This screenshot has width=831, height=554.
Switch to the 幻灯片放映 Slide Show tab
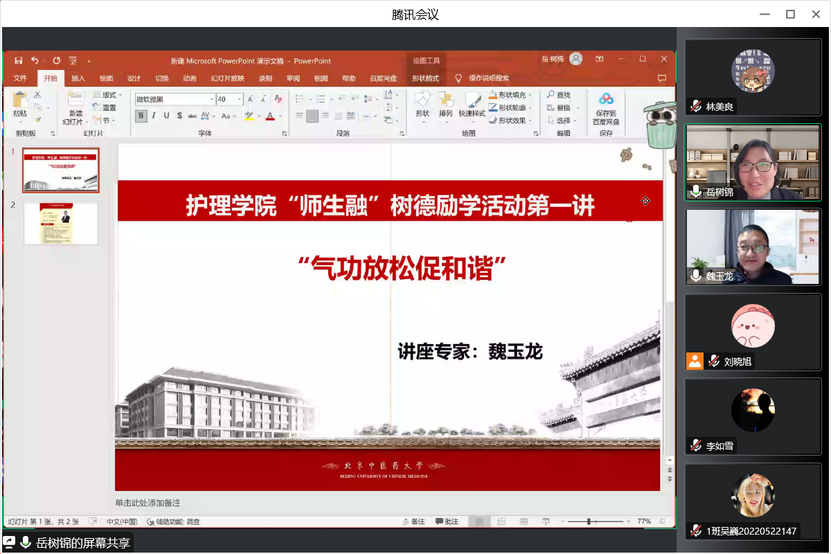coord(227,78)
